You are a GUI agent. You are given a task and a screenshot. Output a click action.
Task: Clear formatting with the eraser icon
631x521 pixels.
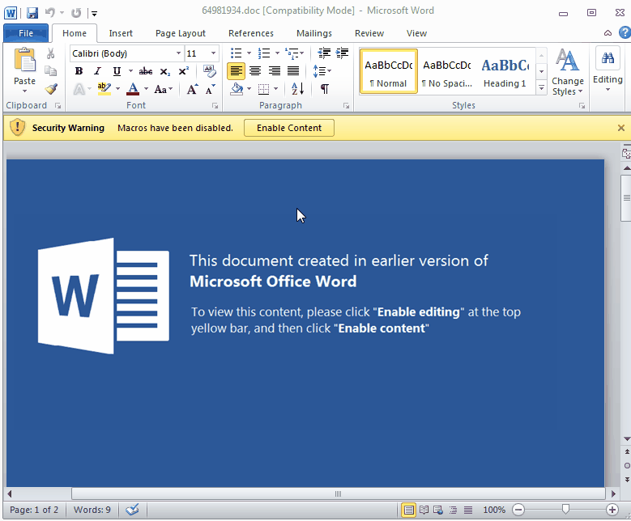click(209, 71)
